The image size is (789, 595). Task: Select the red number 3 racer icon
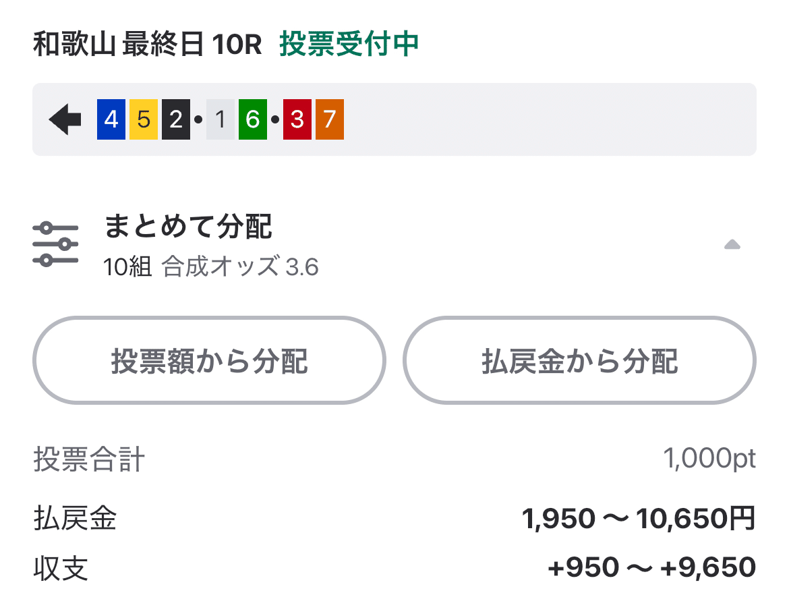tap(296, 119)
